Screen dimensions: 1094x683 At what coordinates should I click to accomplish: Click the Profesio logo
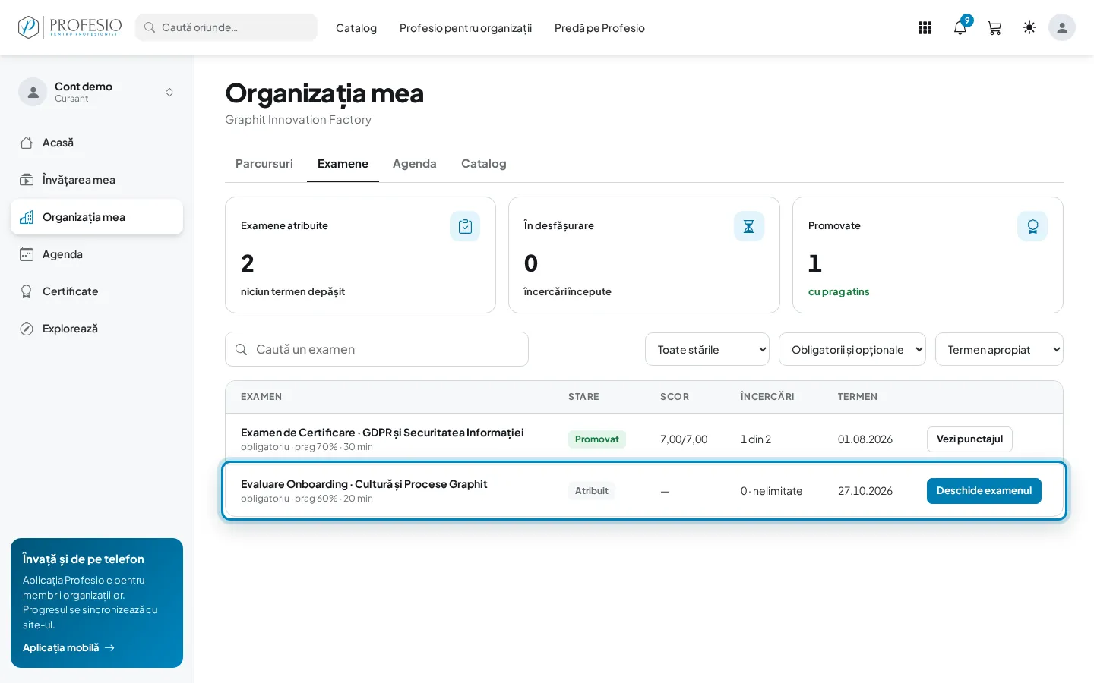[x=70, y=27]
